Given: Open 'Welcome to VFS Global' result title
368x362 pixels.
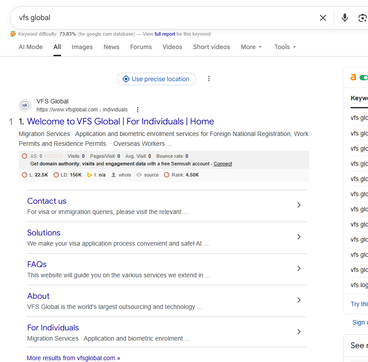Looking at the screenshot, I should click(x=120, y=121).
